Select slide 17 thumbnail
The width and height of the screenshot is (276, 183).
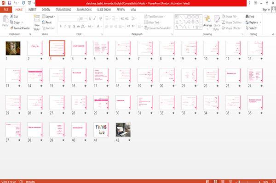101,75
